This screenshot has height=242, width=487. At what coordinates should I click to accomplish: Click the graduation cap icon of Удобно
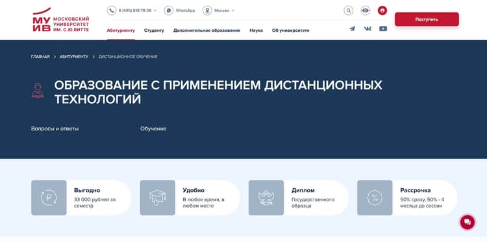[x=158, y=198]
